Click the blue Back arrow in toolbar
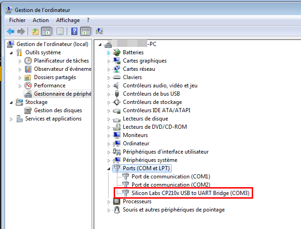301x229 pixels. (x=11, y=31)
